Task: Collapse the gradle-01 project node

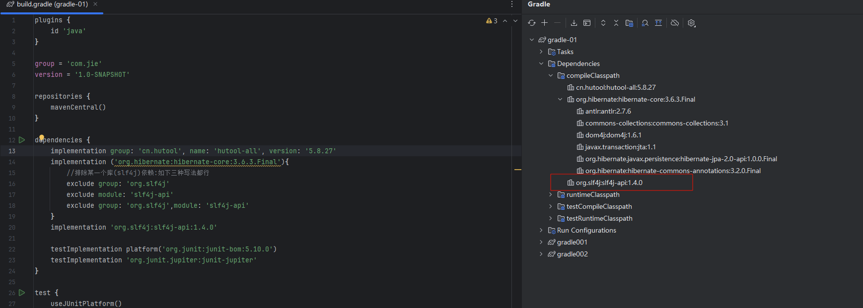Action: [532, 40]
